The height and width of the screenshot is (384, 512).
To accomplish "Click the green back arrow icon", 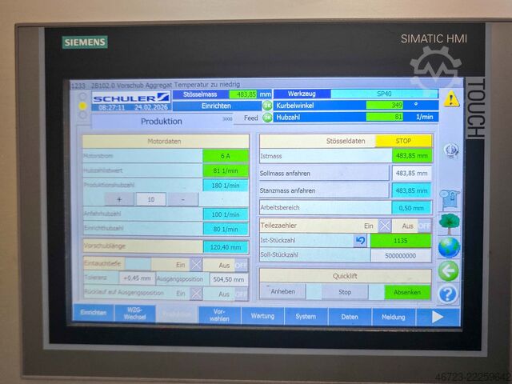I will click(x=448, y=270).
